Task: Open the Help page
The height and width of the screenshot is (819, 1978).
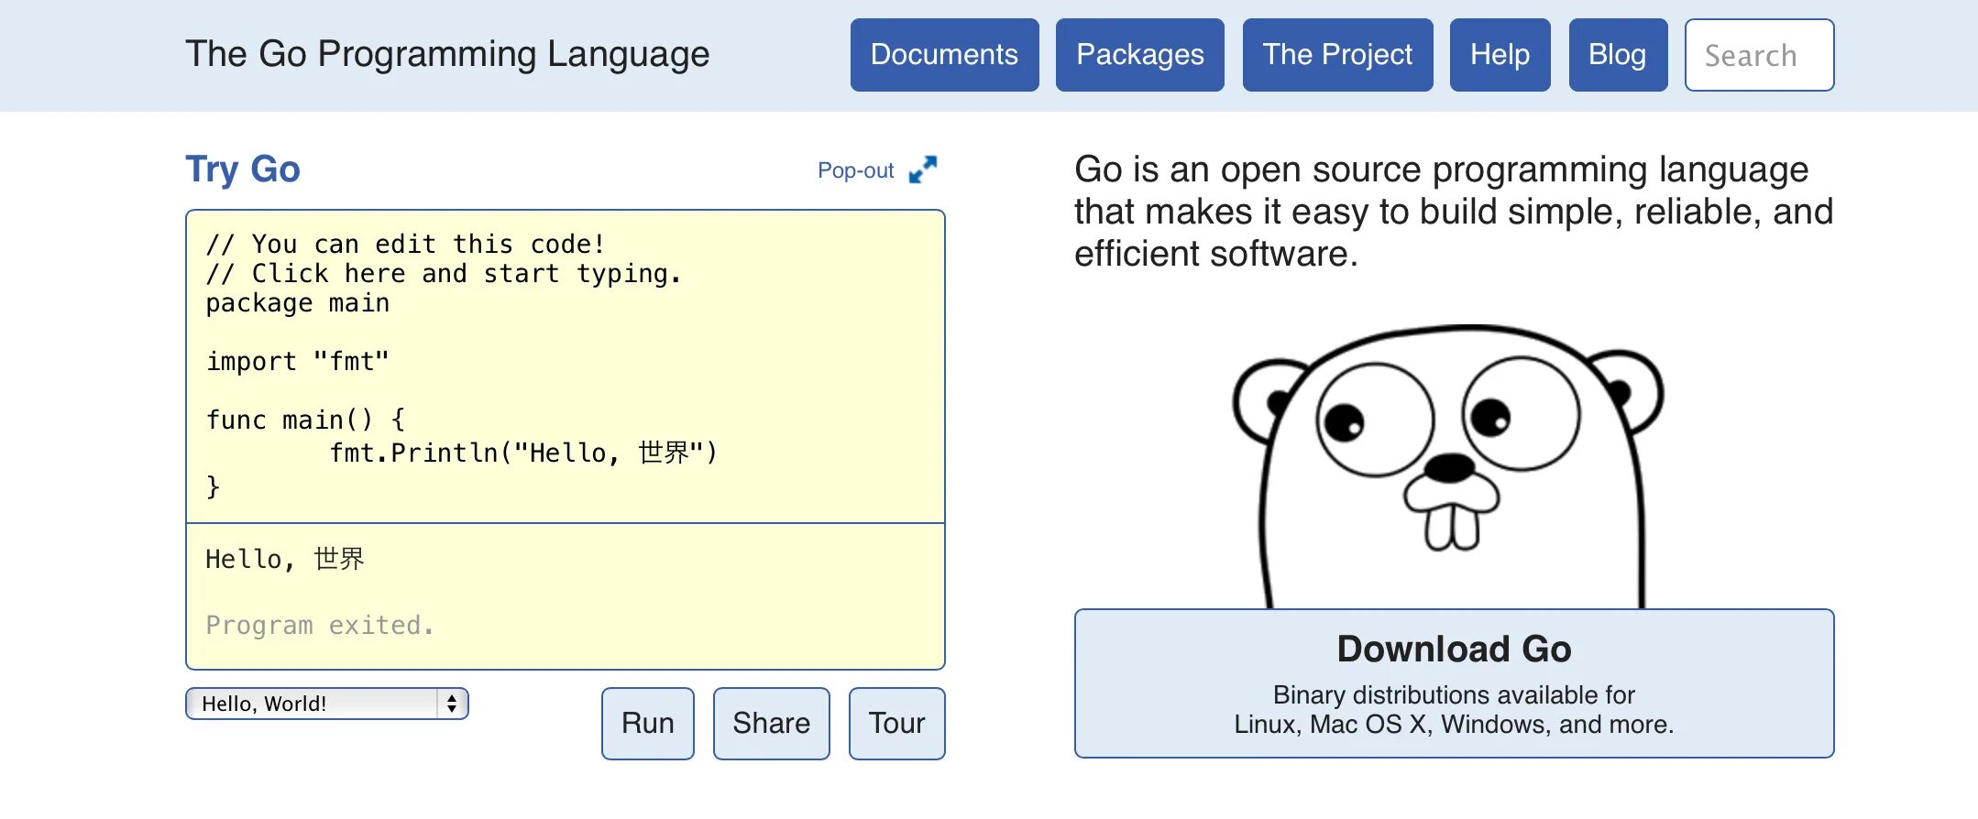Action: [1500, 55]
